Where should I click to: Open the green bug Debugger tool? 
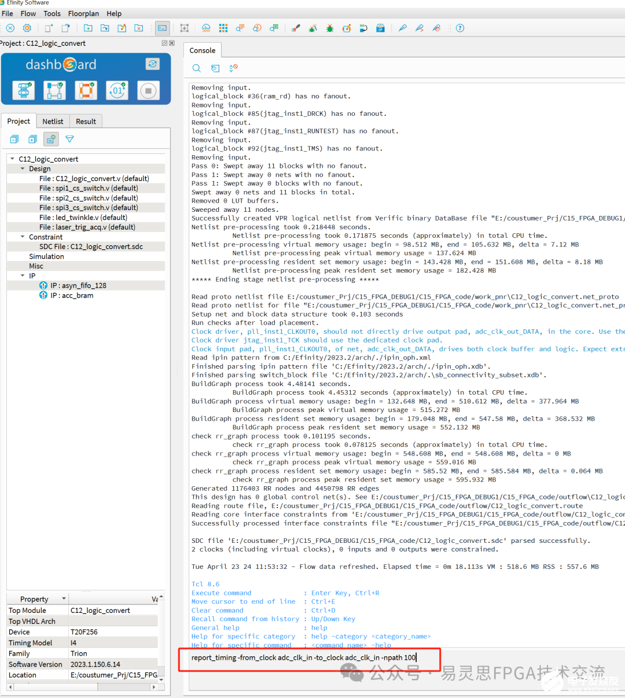coord(329,28)
